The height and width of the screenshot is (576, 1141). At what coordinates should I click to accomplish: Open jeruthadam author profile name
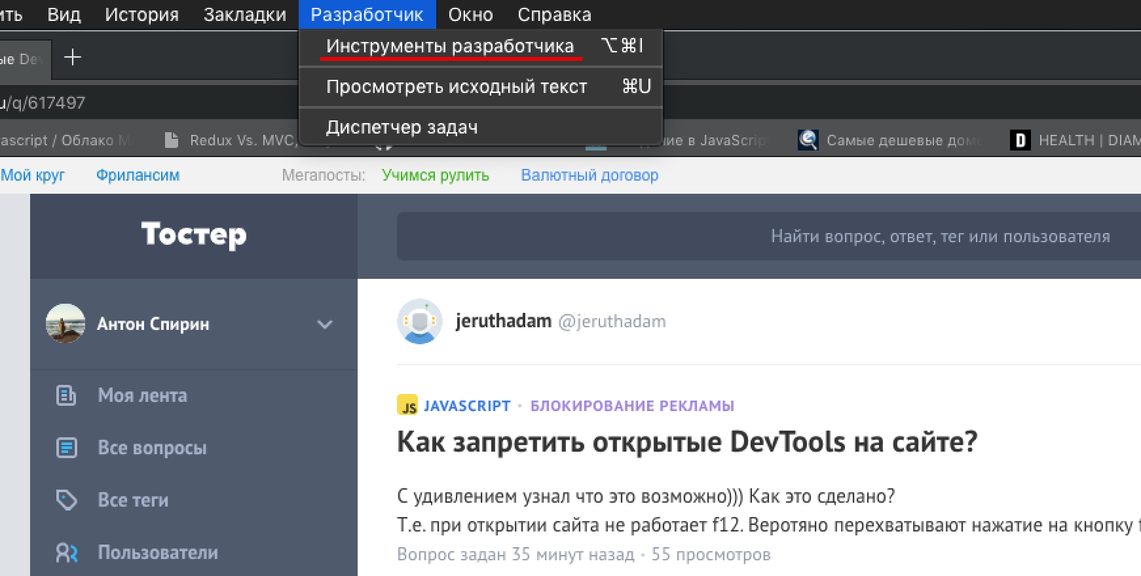tap(503, 321)
